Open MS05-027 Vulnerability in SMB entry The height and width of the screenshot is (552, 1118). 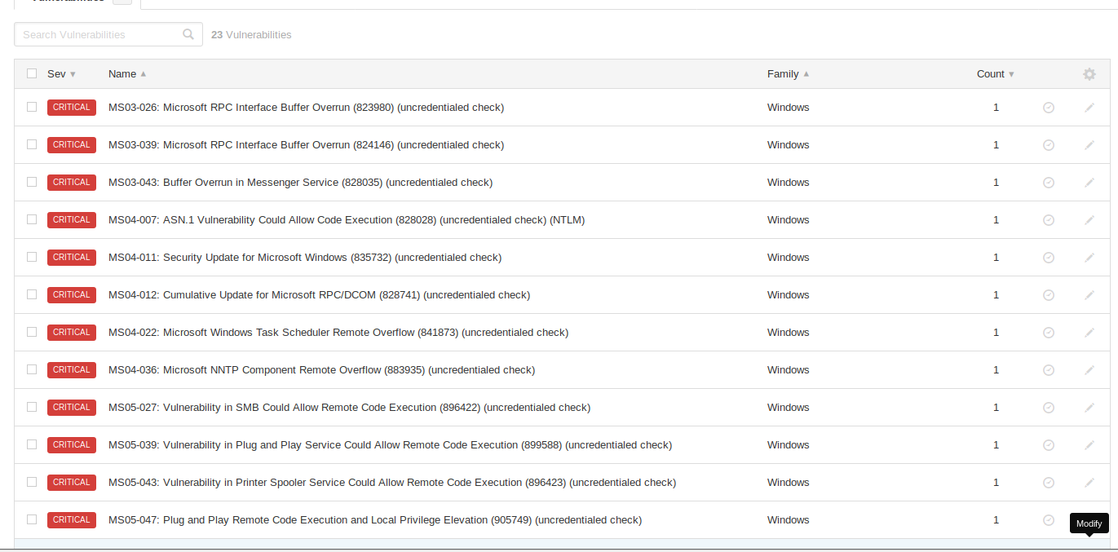[x=349, y=408]
